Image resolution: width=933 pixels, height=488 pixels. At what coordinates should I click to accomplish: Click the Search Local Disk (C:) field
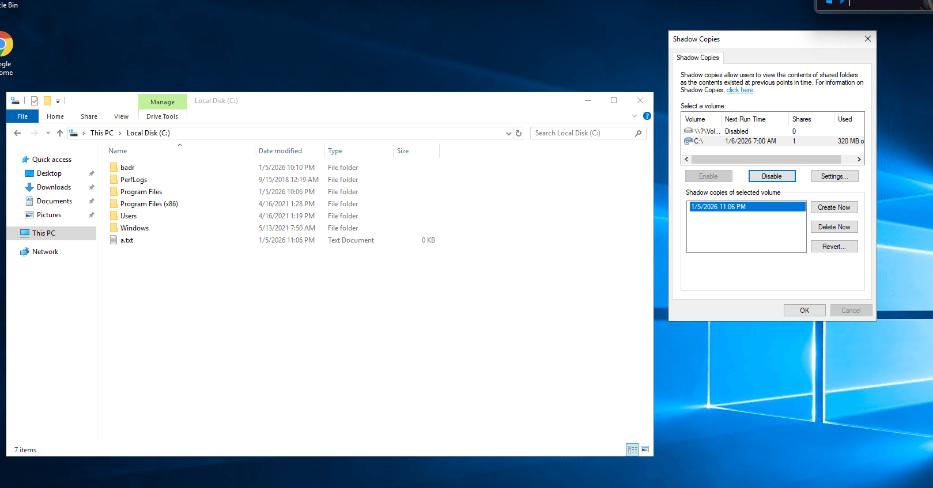582,133
